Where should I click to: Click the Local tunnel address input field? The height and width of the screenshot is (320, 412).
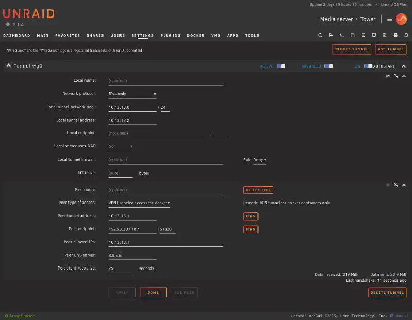(x=131, y=120)
